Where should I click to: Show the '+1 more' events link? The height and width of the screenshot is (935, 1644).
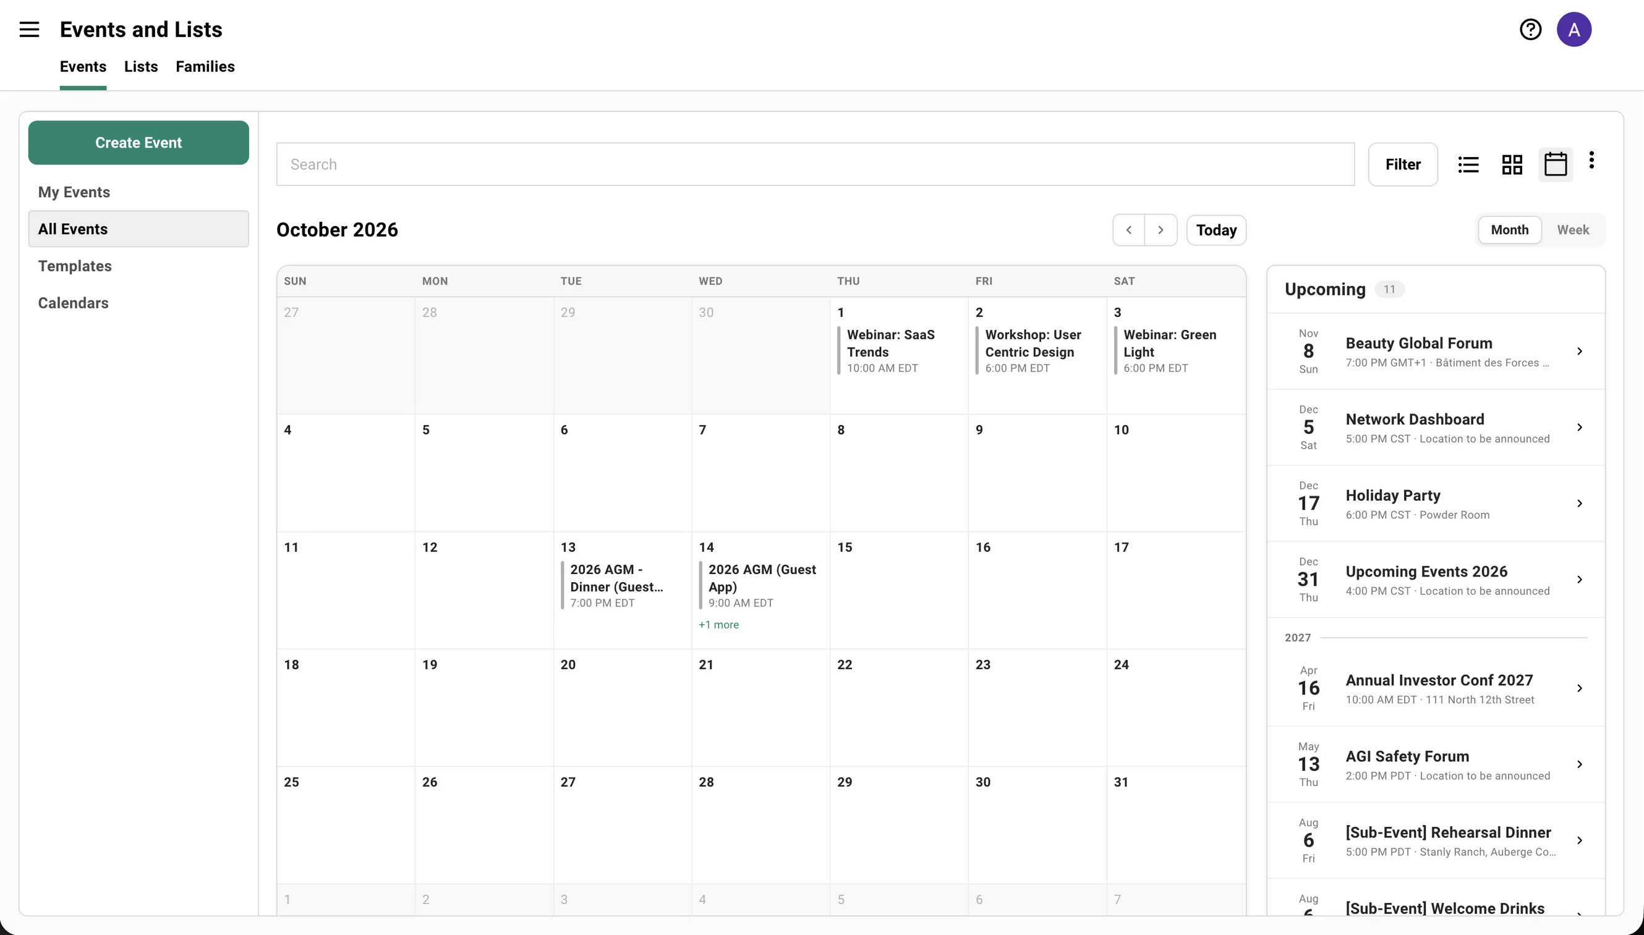[719, 625]
